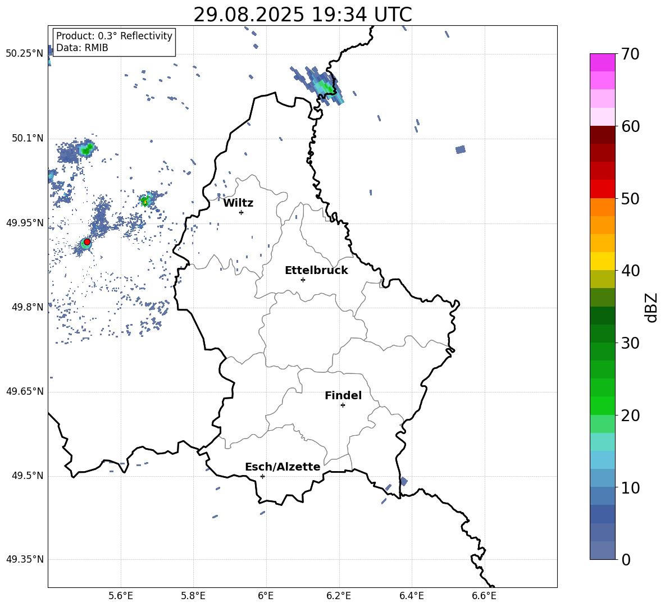This screenshot has height=607, width=665.
Task: Click the red radar site marker
Action: click(87, 242)
